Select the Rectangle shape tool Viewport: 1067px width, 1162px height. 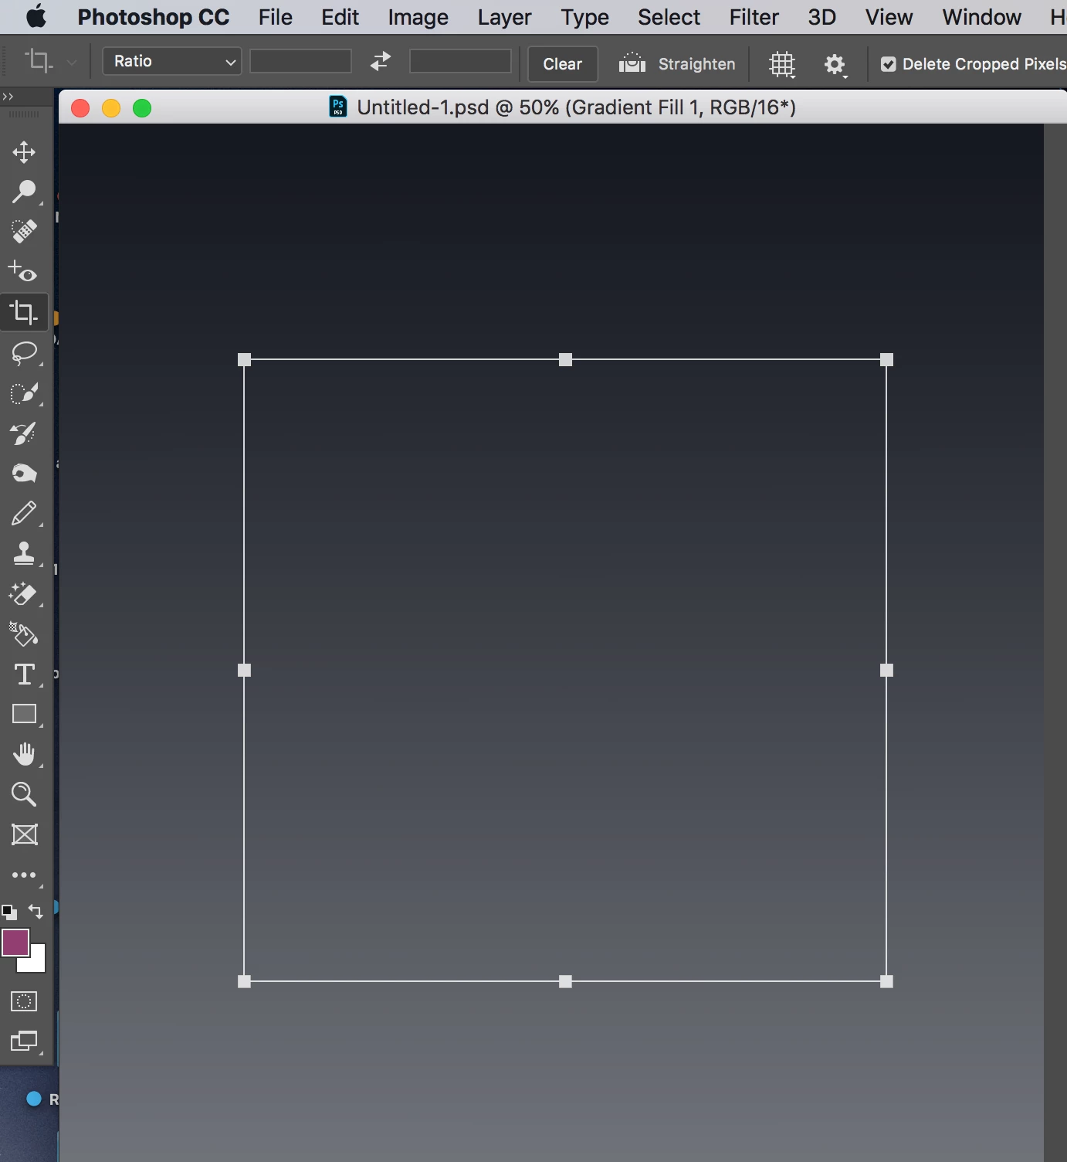(24, 714)
